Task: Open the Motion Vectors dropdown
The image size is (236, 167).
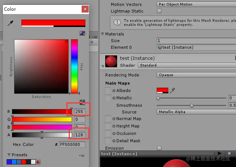Action: pos(196,4)
